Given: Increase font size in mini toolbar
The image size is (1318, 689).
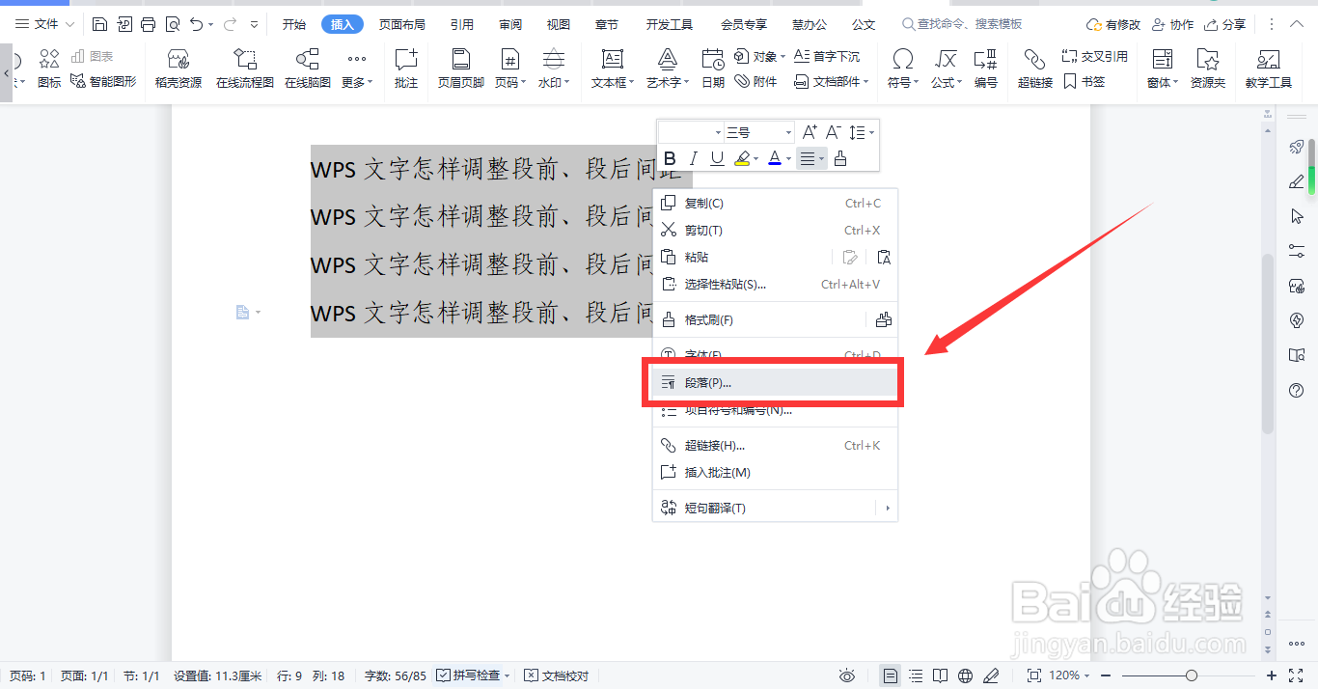Looking at the screenshot, I should click(810, 132).
